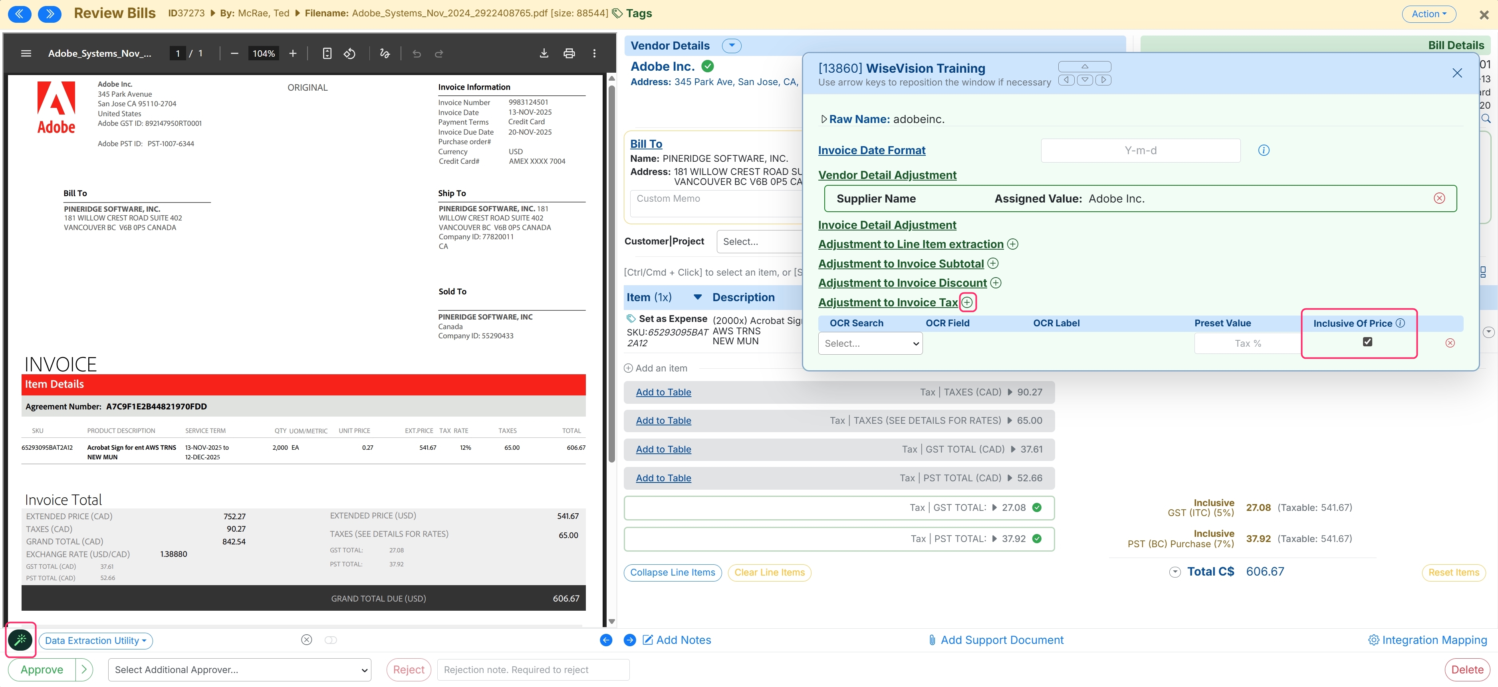The width and height of the screenshot is (1498, 687).
Task: Click the info icon beside Invoice Date Format
Action: pyautogui.click(x=1263, y=151)
